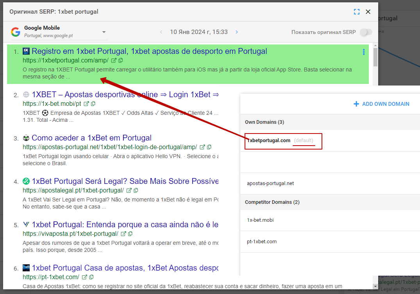
Task: Click the SERP list scrollbar thumb
Action: pos(375,57)
